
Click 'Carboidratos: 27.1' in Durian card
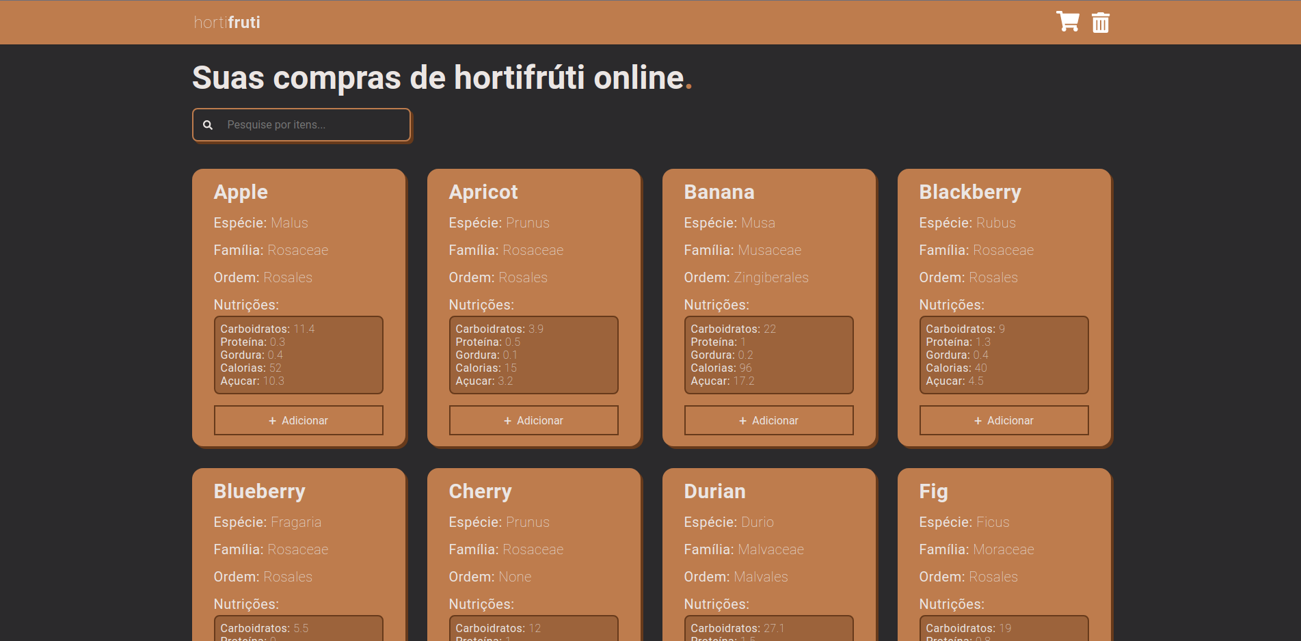pyautogui.click(x=738, y=628)
